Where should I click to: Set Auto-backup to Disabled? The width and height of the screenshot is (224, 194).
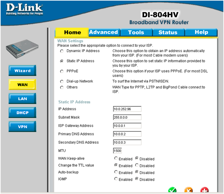point(137,172)
